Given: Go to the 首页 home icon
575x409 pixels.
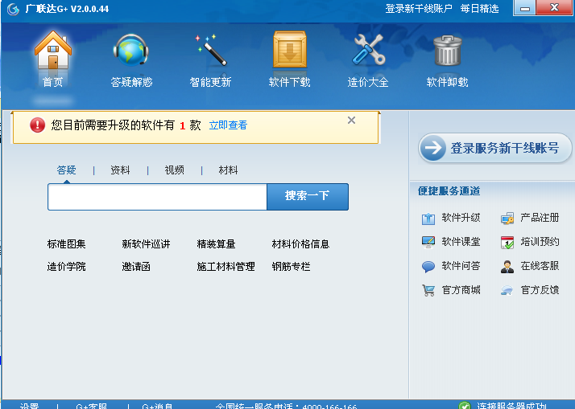Looking at the screenshot, I should pyautogui.click(x=53, y=50).
